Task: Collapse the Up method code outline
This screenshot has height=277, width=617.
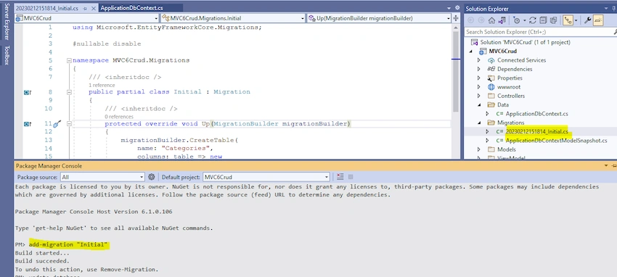Action: (69, 124)
